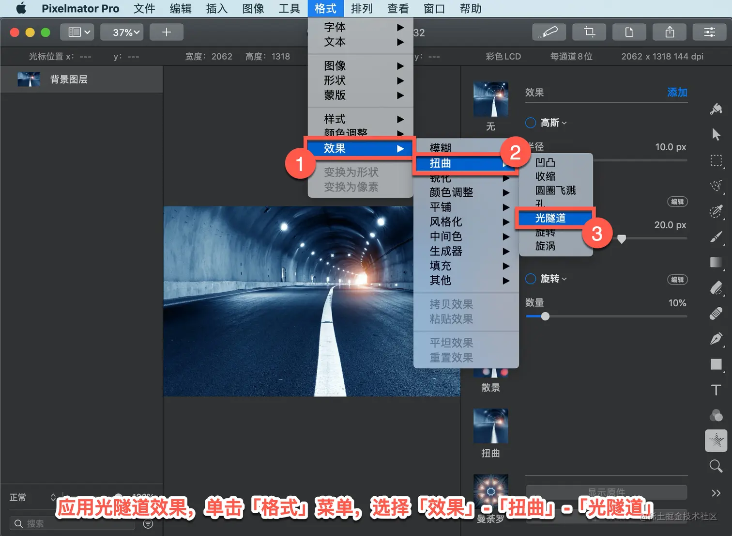Click the 变换为像素 menu entry

[361, 187]
